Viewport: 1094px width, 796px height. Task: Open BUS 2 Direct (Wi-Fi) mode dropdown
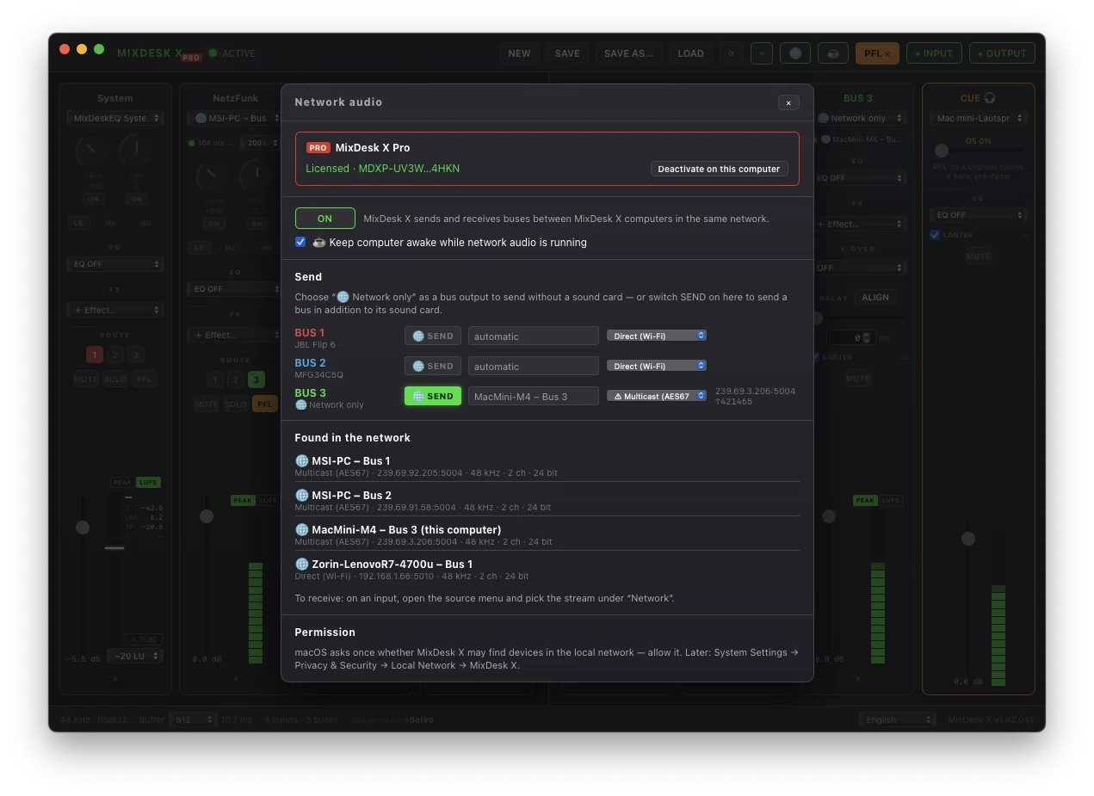click(657, 366)
